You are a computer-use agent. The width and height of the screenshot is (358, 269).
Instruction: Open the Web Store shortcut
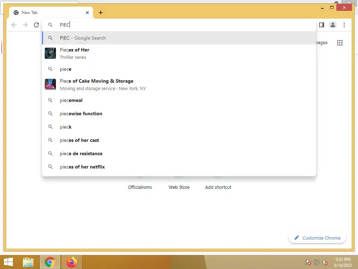click(x=179, y=187)
